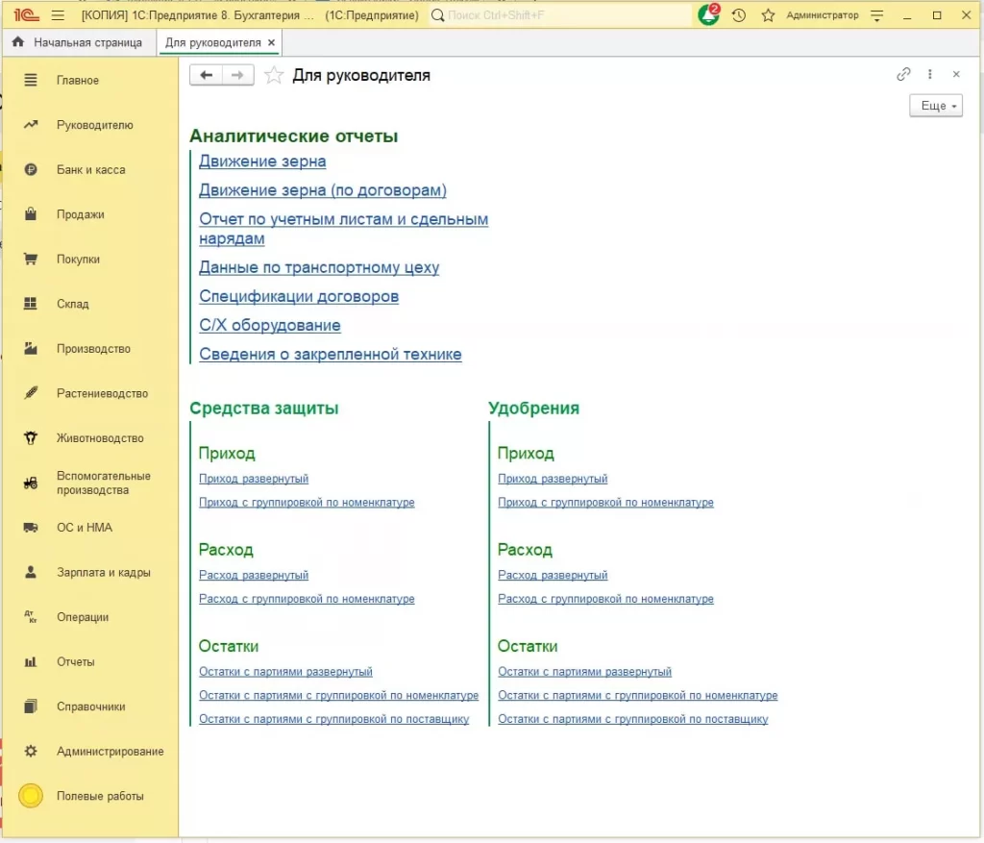Click the Склад grid icon
984x843 pixels.
pyautogui.click(x=30, y=304)
